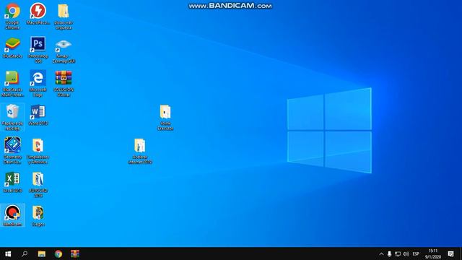Click the Show Desktop strip
This screenshot has height=260, width=462.
coord(461,253)
